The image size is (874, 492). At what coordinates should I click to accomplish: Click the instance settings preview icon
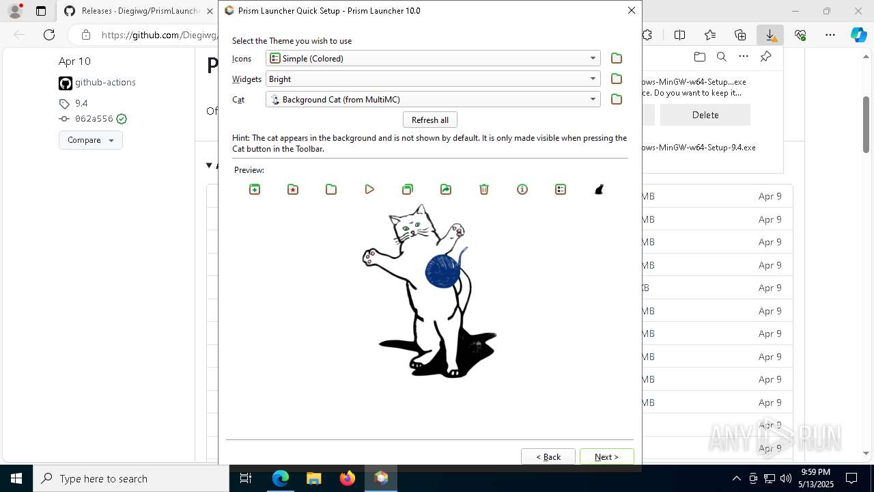pos(561,189)
